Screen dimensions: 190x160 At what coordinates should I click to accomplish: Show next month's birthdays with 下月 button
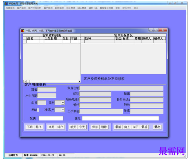pos(30,127)
